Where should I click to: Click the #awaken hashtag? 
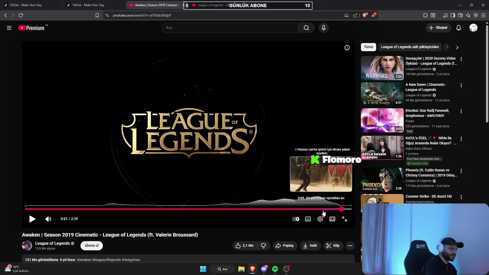[x=84, y=260]
